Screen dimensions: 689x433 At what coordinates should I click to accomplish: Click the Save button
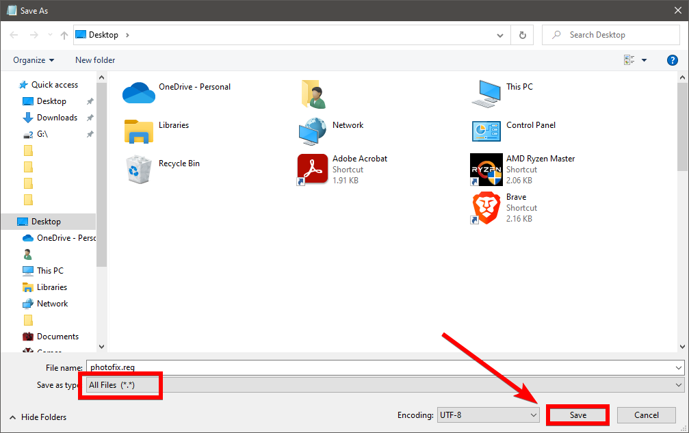coord(577,415)
